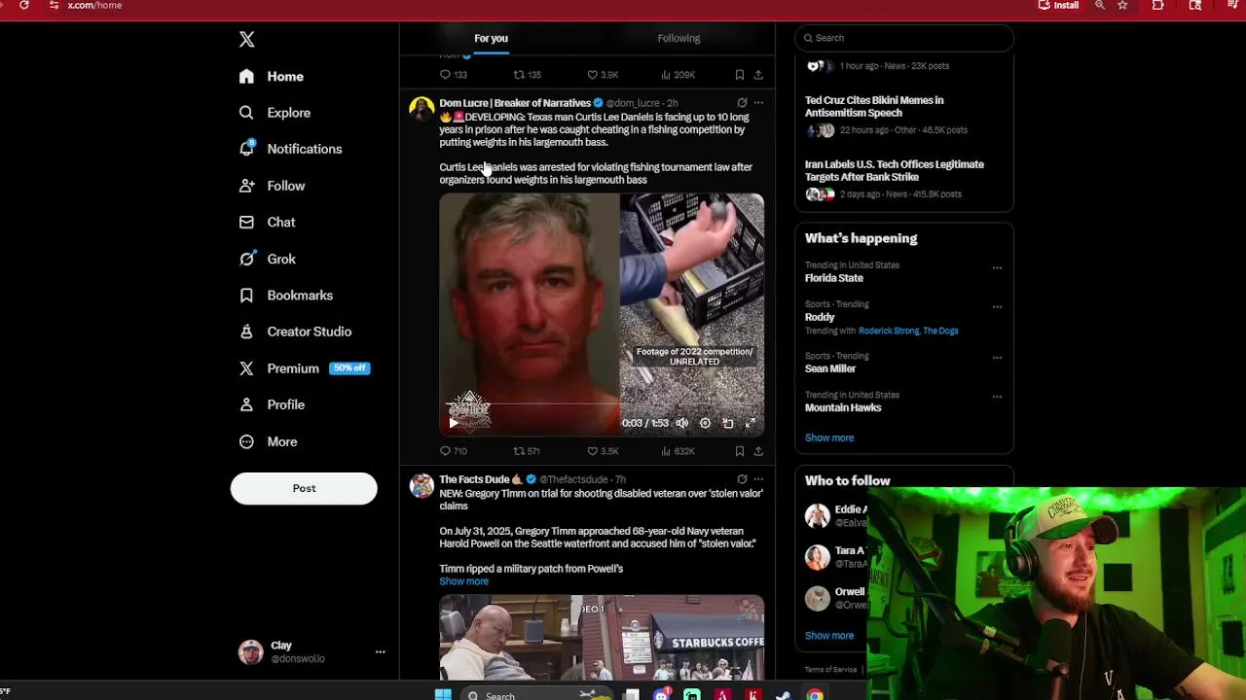View analytics of Dom Lucre post
1246x700 pixels.
click(678, 451)
